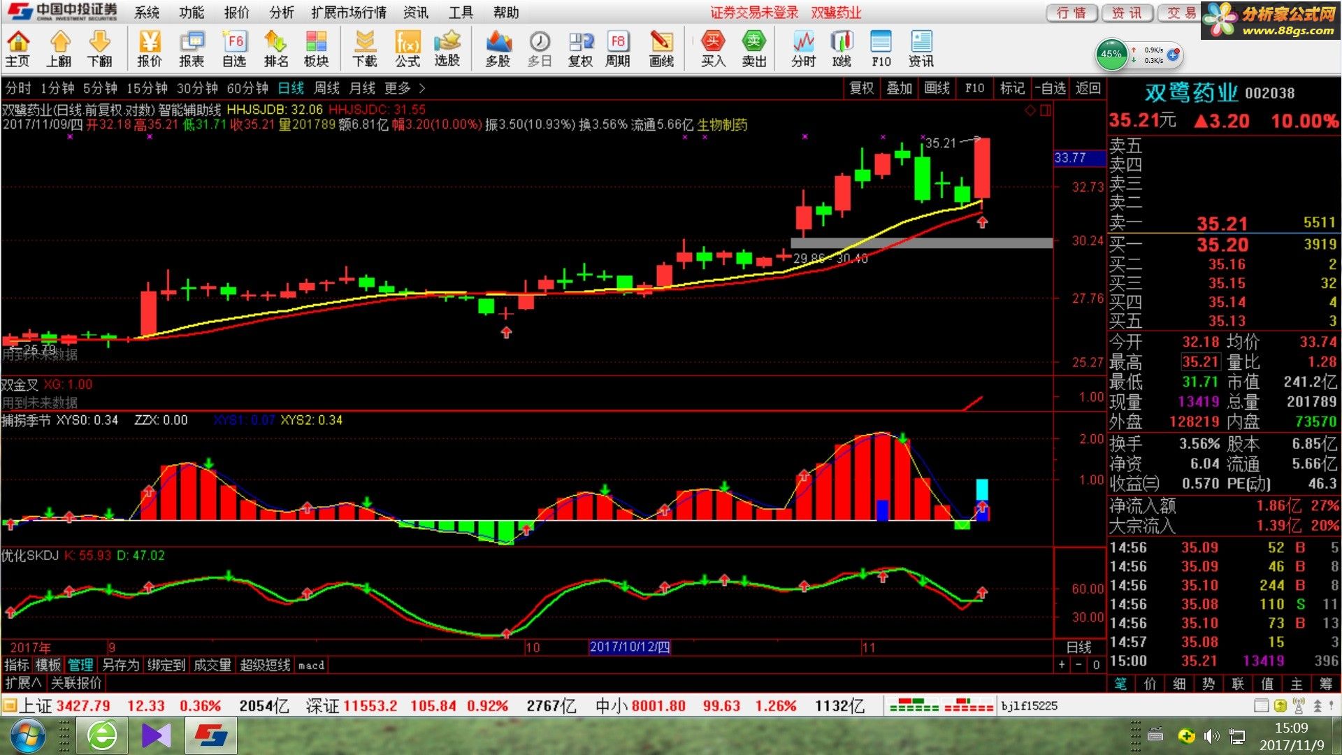Click the 返回 back button
The image size is (1342, 755).
click(1088, 88)
